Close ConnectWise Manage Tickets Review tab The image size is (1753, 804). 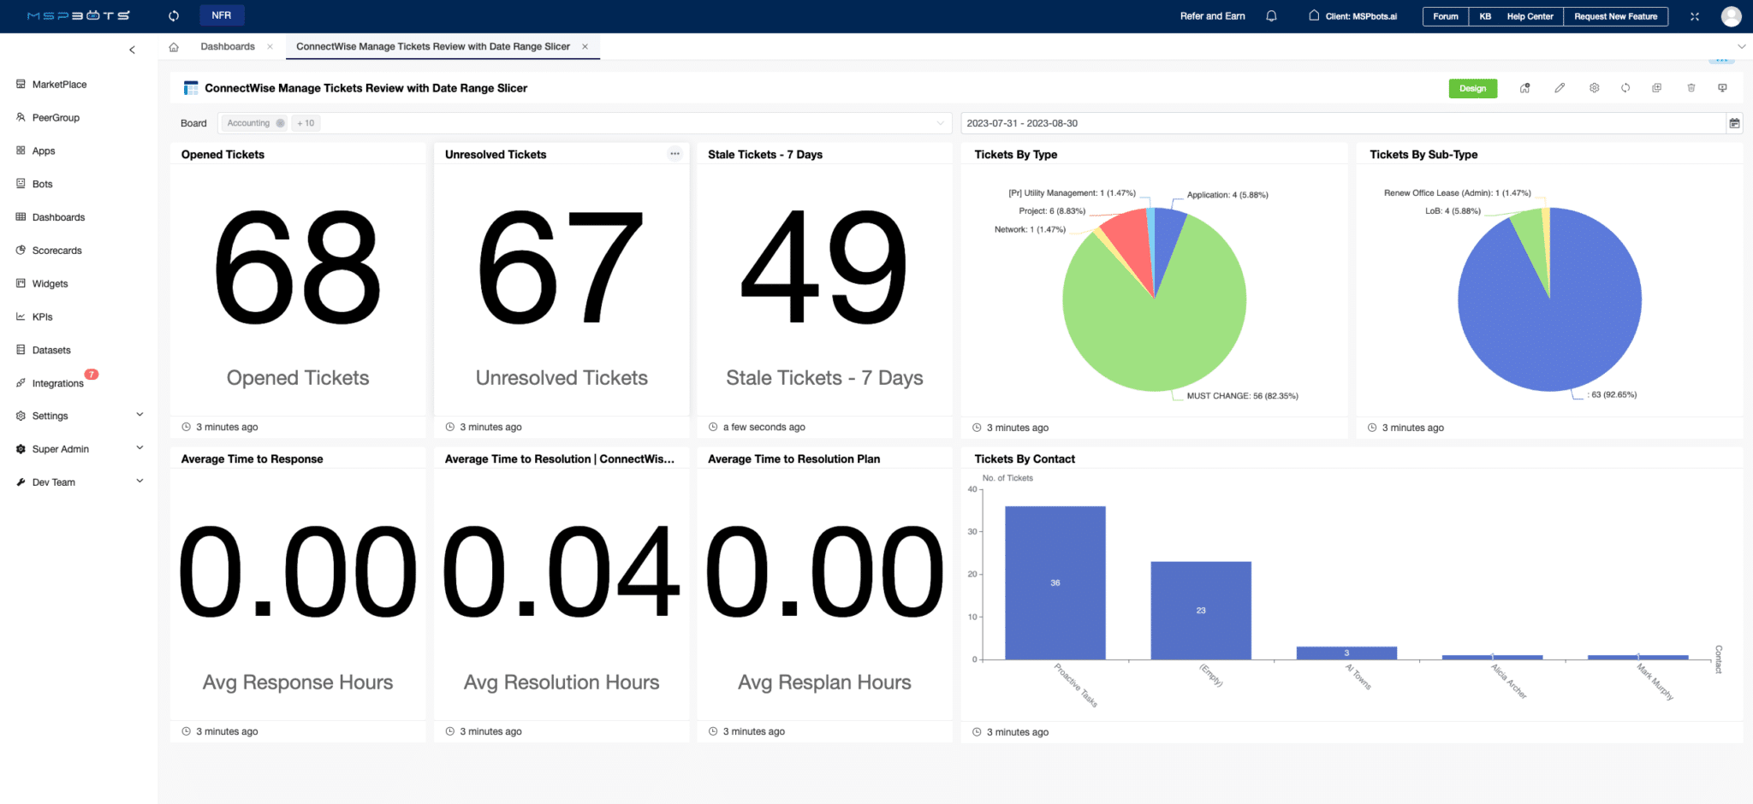click(585, 47)
